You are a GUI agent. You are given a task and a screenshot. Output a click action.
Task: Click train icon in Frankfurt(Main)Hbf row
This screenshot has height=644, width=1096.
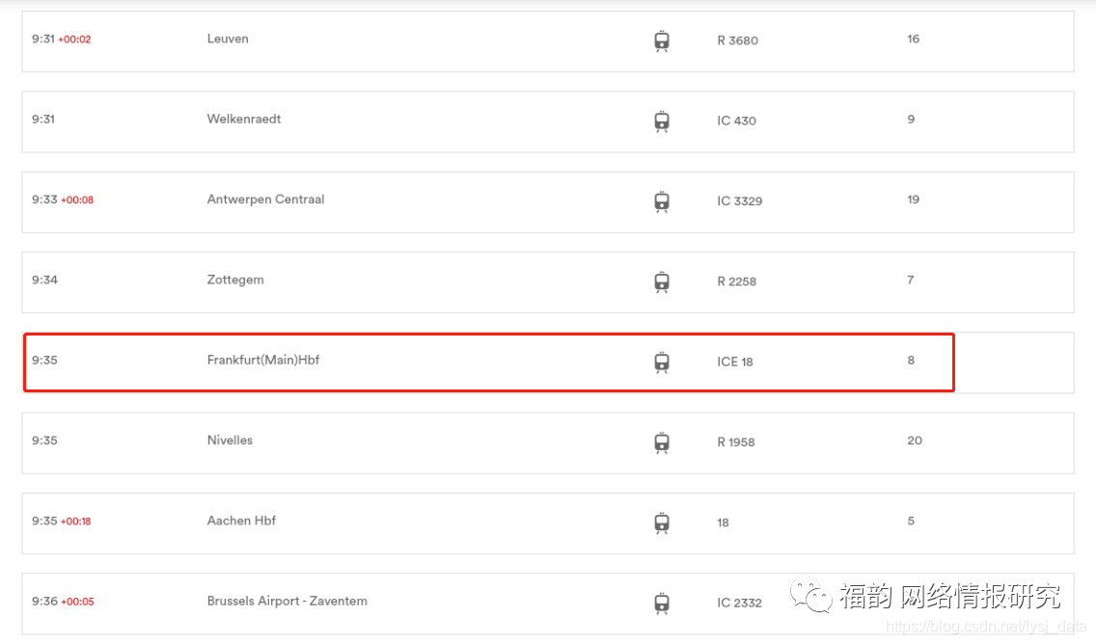coord(661,362)
